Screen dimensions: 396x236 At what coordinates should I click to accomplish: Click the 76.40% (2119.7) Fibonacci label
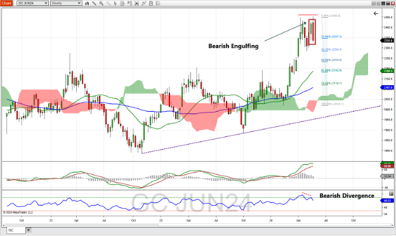[x=331, y=83]
